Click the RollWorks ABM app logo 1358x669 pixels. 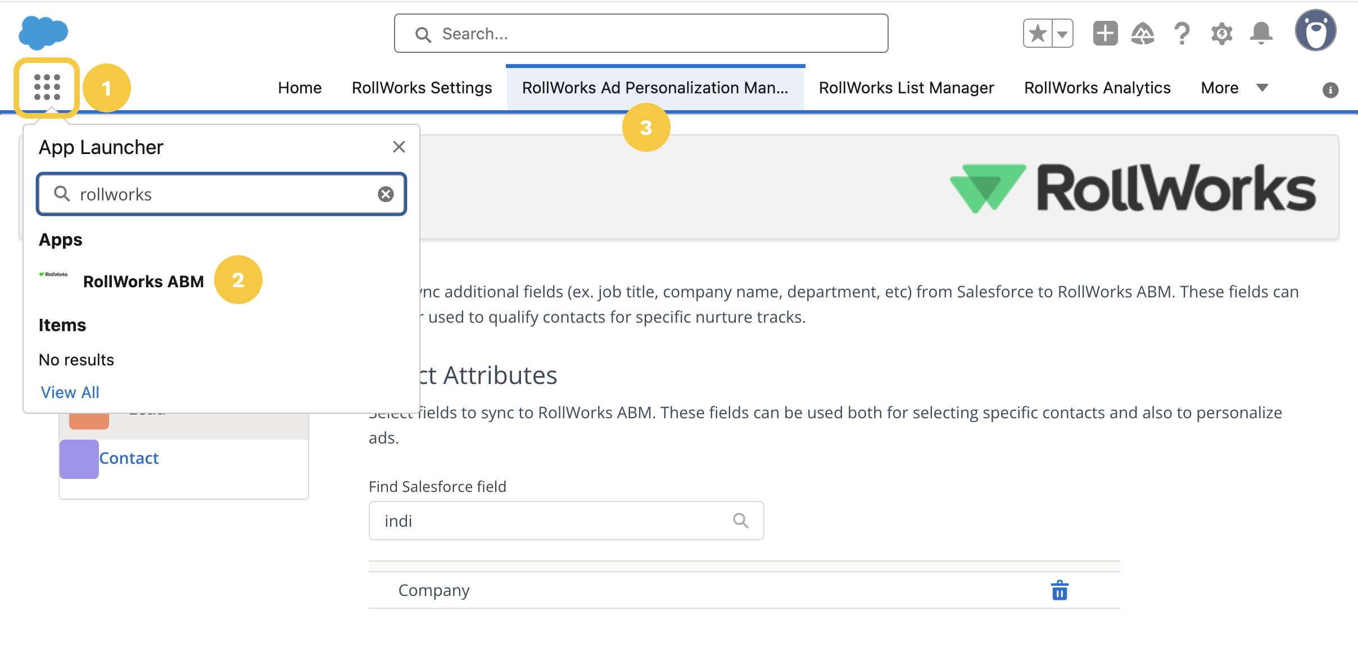[53, 274]
